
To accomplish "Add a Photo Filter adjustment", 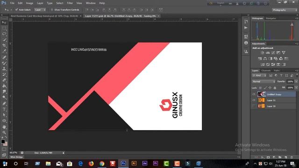I will [276, 59].
